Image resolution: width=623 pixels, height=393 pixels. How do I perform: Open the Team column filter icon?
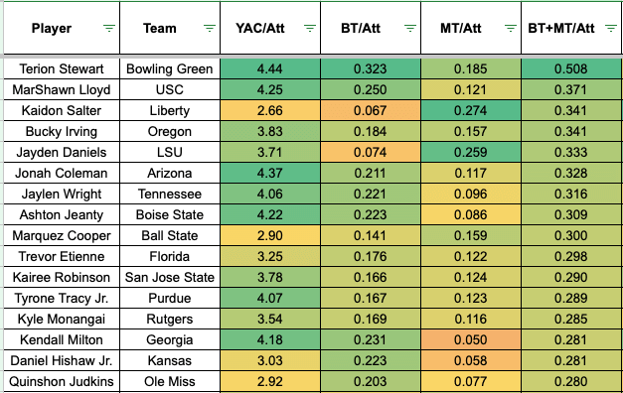point(210,28)
